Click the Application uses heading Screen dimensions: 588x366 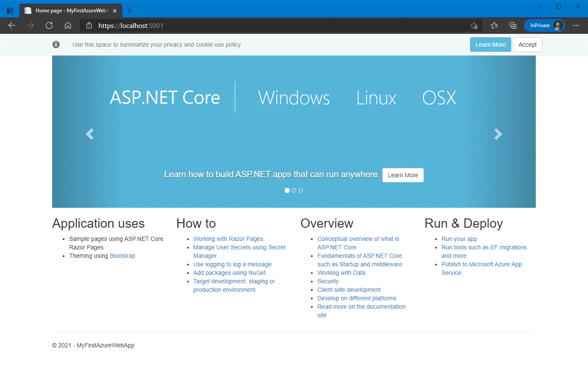(98, 224)
